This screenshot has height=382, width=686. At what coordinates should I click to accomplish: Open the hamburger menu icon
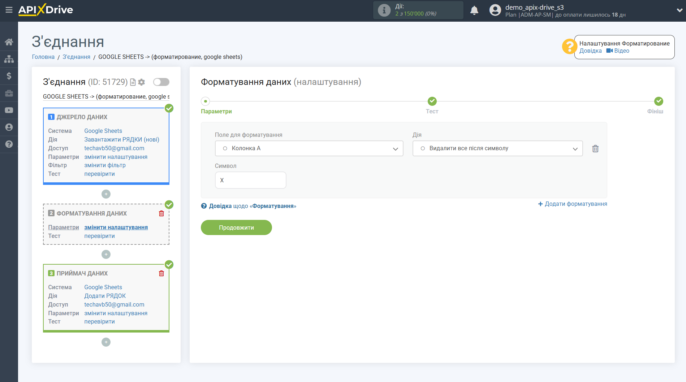click(9, 10)
